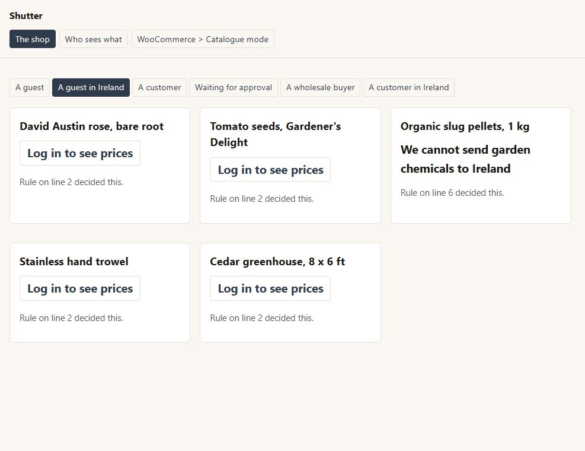Preview the shop as A guest

pyautogui.click(x=30, y=87)
